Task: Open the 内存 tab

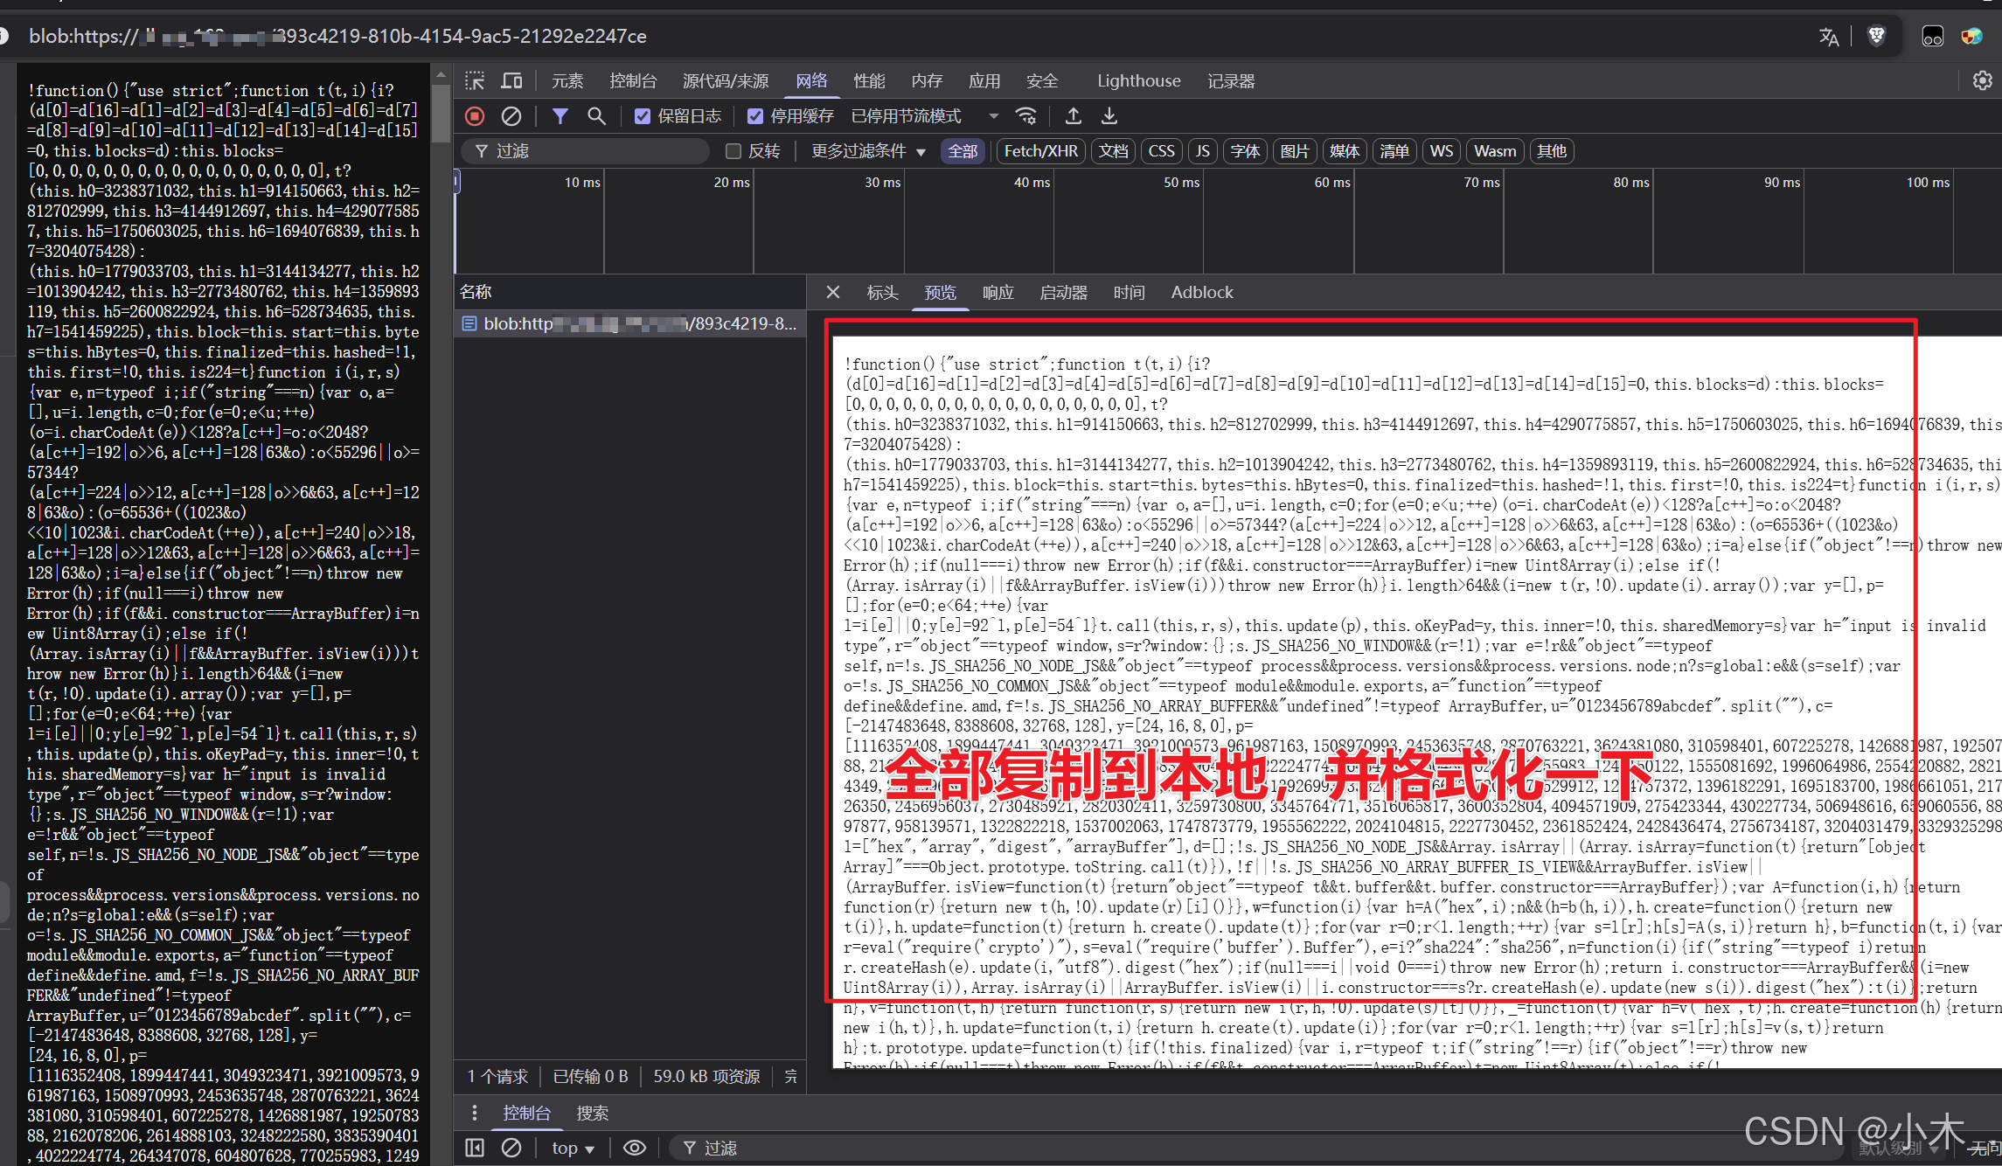Action: pos(927,81)
